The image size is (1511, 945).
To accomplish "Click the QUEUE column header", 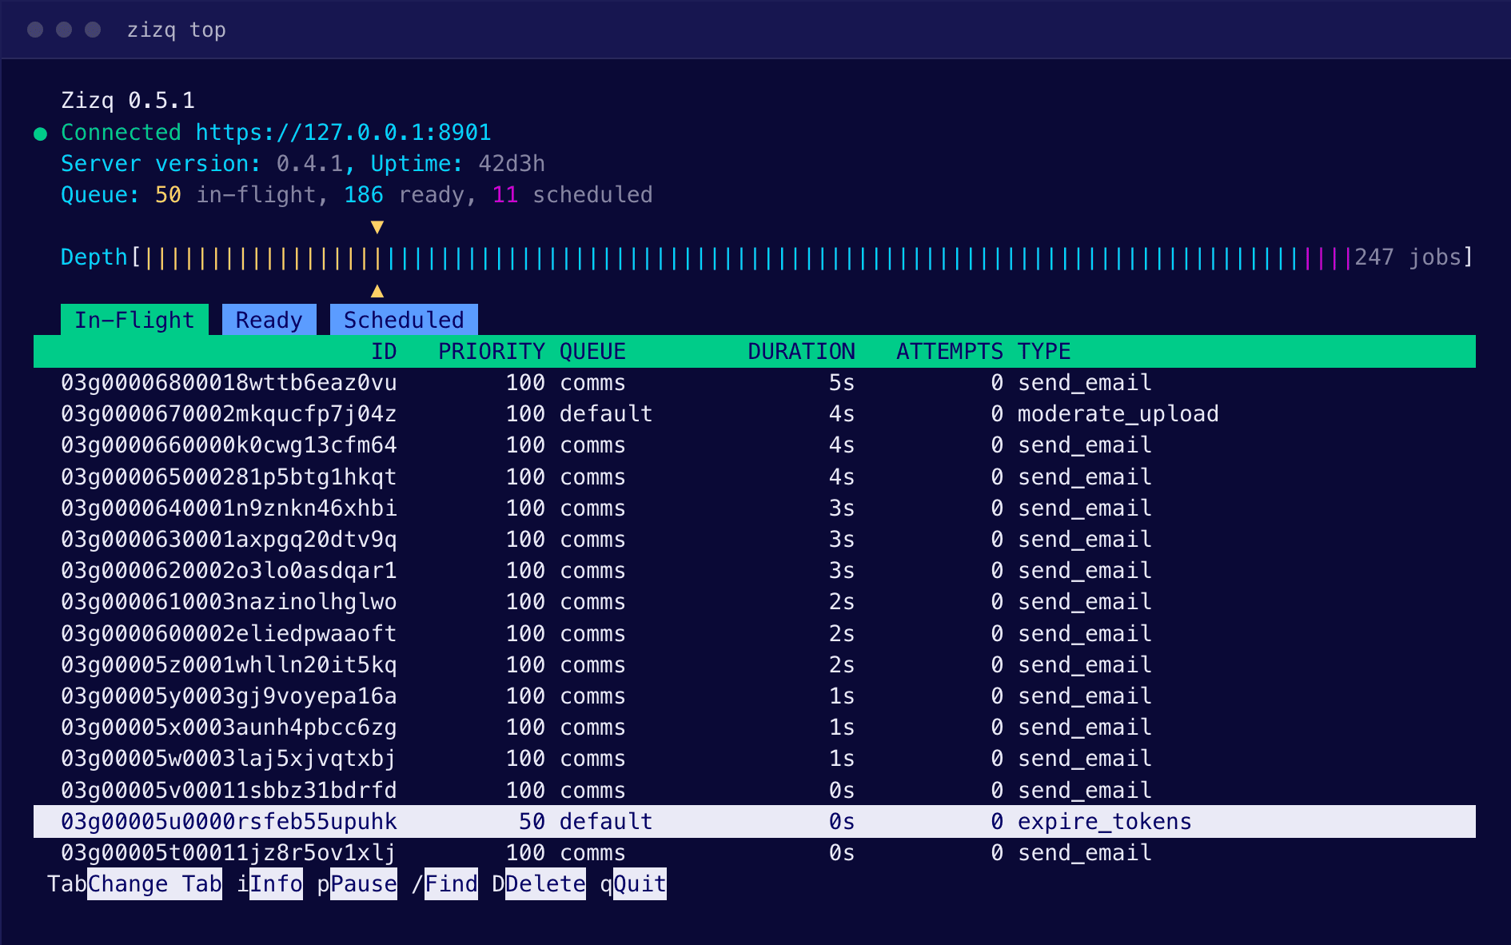I will tap(592, 352).
